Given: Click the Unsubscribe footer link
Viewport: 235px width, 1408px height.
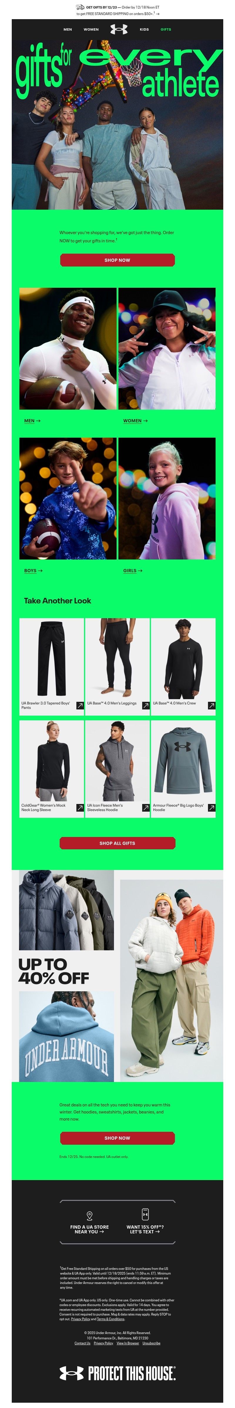Looking at the screenshot, I should (x=152, y=1343).
